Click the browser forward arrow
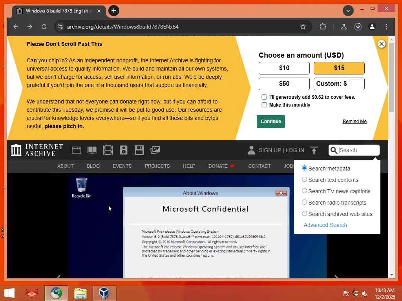 click(30, 27)
